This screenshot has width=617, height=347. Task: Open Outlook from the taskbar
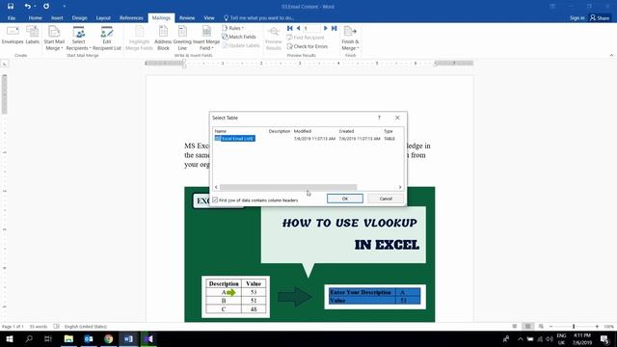89,338
